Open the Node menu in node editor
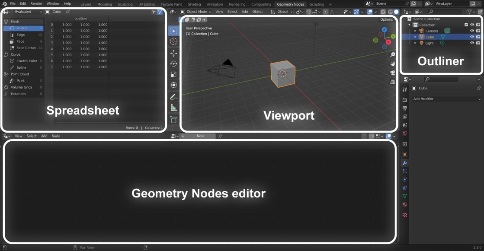The width and height of the screenshot is (484, 251). click(56, 136)
